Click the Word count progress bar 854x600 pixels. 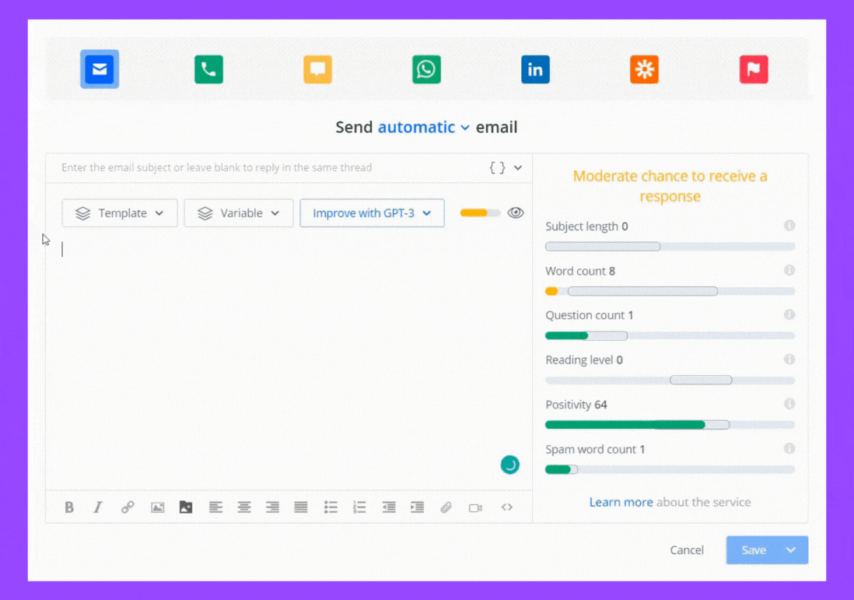(x=670, y=291)
